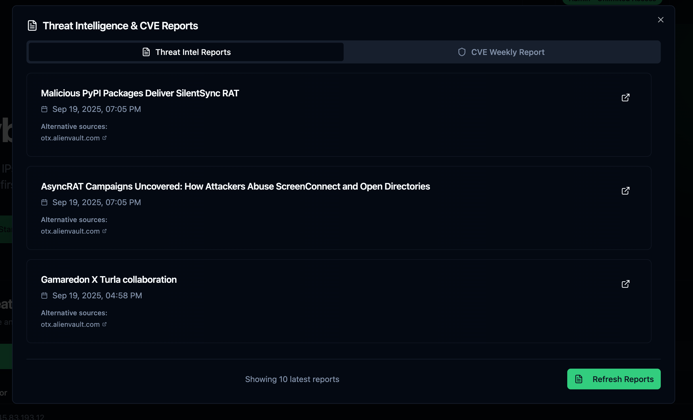Click the Malicious PyPI Packages report title
Image resolution: width=693 pixels, height=420 pixels.
point(140,93)
